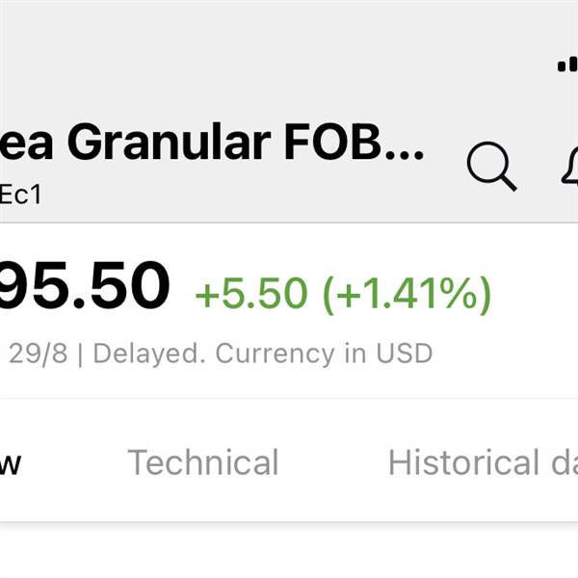The width and height of the screenshot is (578, 578).
Task: Tap the Currency in USD label
Action: [324, 354]
